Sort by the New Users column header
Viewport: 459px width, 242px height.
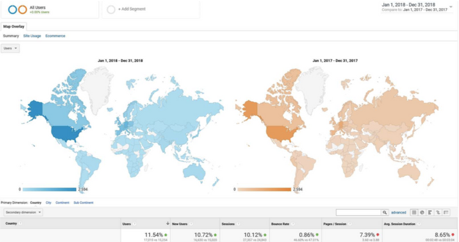click(179, 224)
